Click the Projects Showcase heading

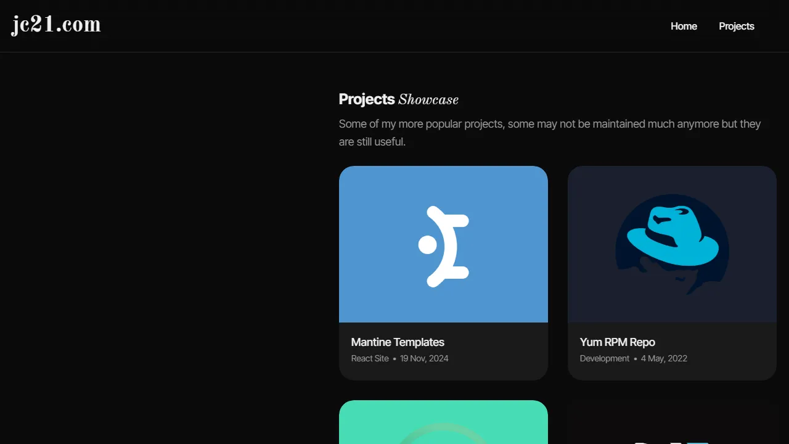(x=398, y=99)
